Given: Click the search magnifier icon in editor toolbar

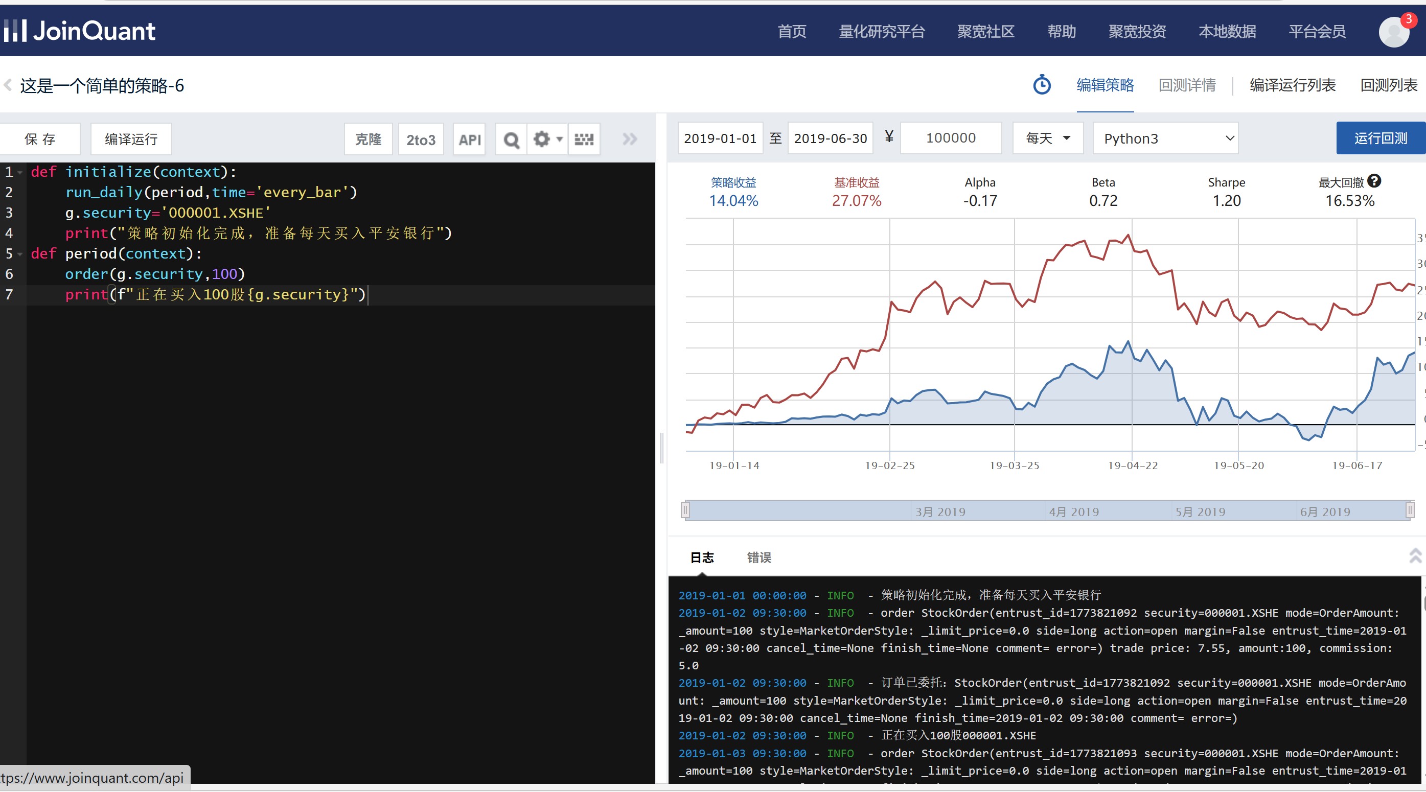Looking at the screenshot, I should tap(512, 139).
